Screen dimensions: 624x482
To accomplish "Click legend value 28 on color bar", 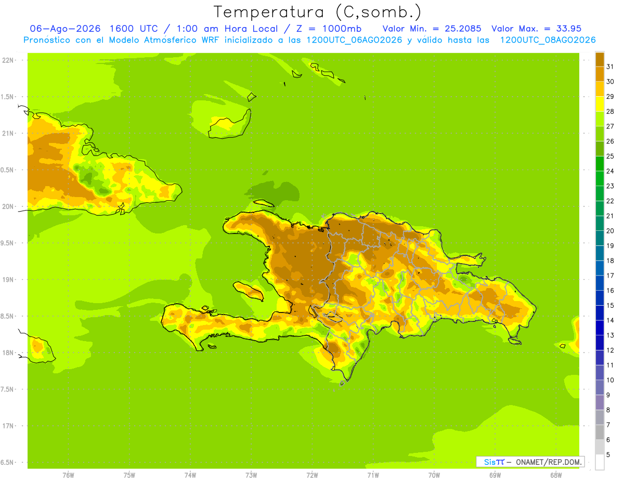I will coord(610,111).
